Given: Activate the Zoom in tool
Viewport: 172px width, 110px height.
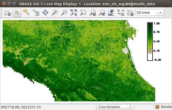Looking at the screenshot, I should 55,12.
